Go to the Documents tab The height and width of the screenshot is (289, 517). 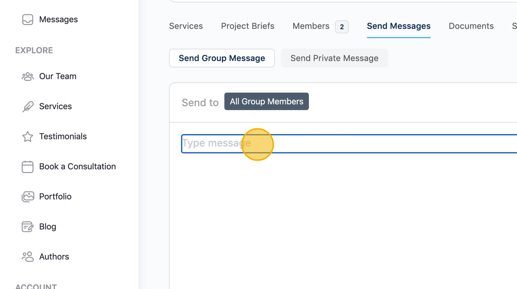click(471, 26)
